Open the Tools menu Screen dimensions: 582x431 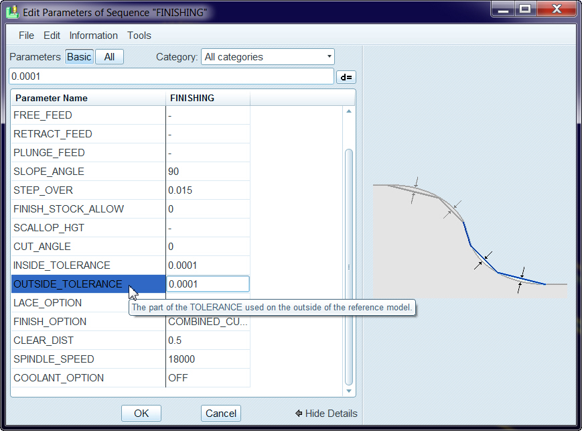pyautogui.click(x=139, y=36)
